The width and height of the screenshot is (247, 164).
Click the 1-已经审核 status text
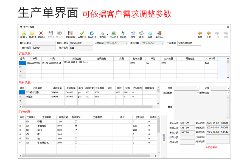(211, 147)
